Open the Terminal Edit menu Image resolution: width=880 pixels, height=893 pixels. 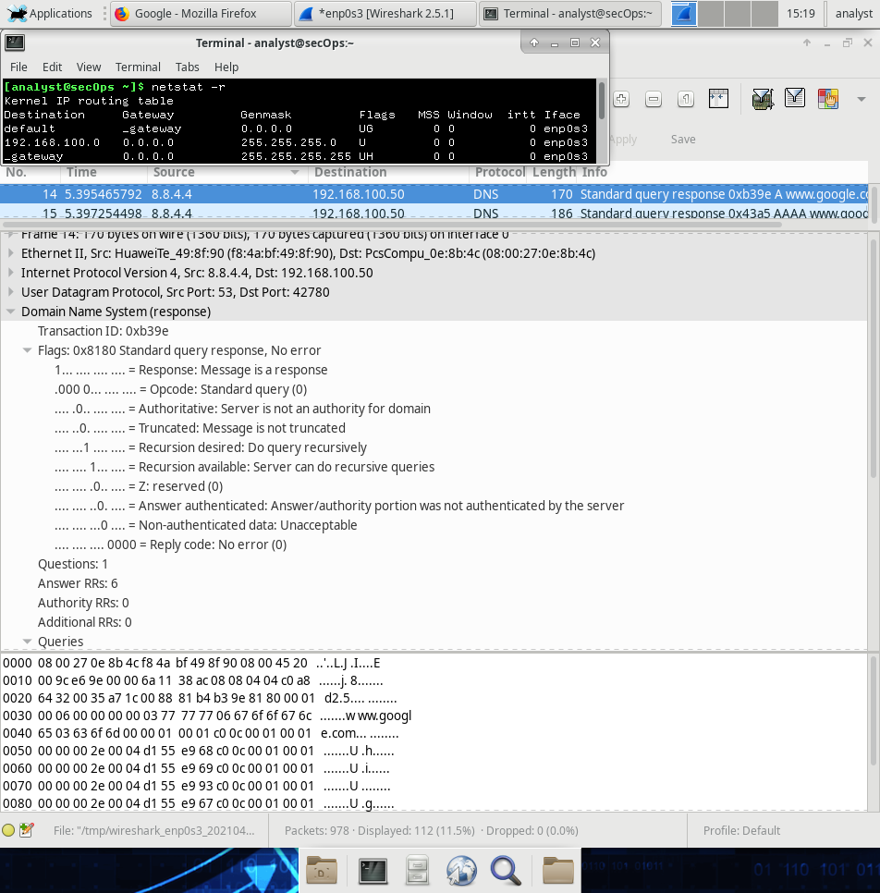(x=52, y=67)
